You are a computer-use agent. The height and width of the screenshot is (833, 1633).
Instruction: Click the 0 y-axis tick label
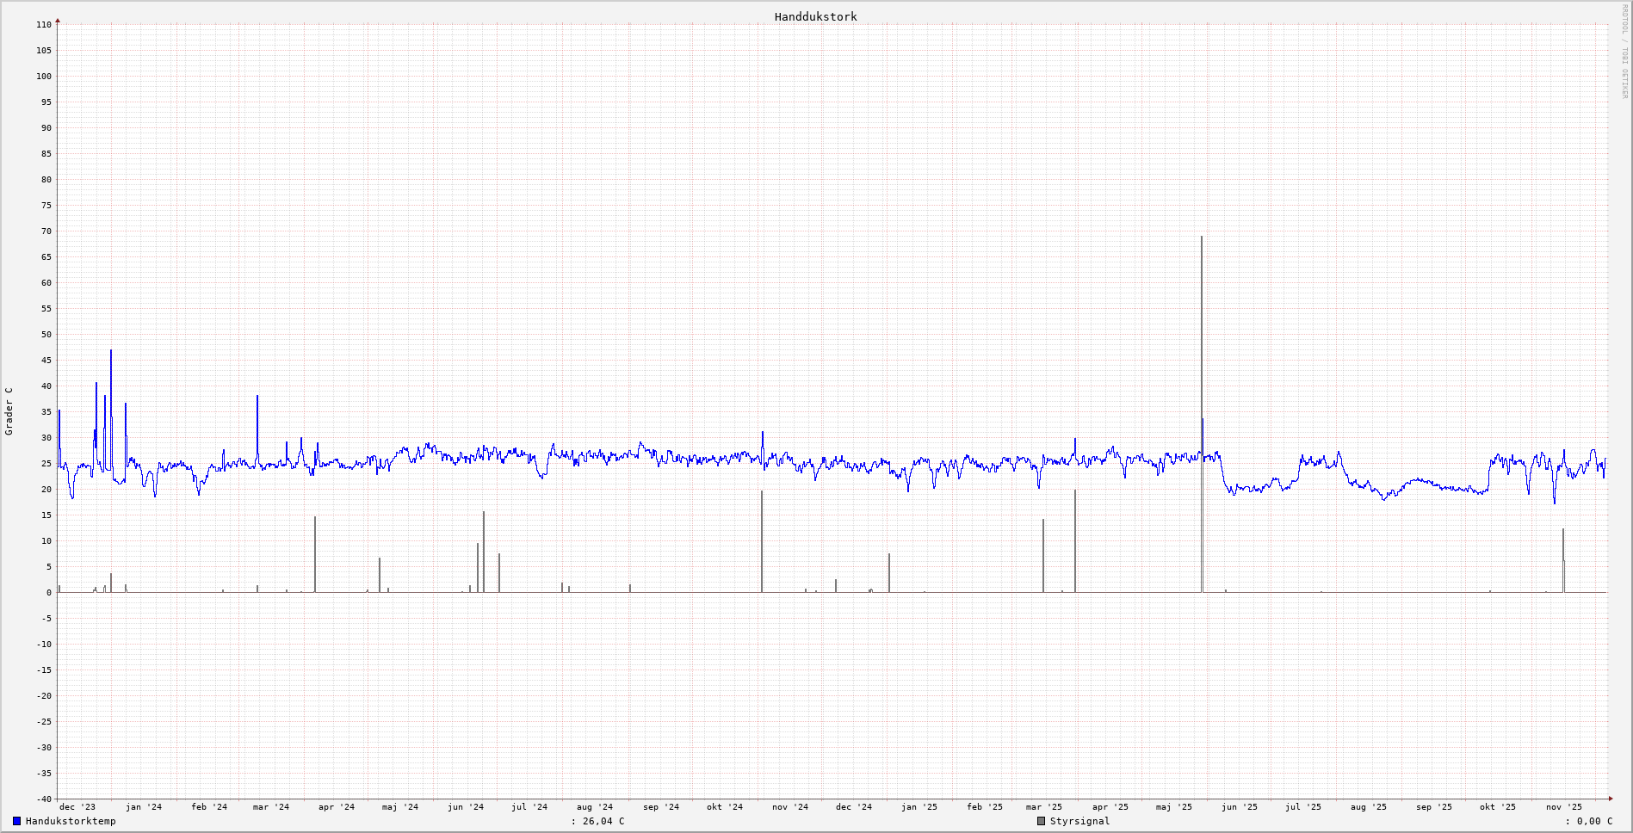click(49, 593)
